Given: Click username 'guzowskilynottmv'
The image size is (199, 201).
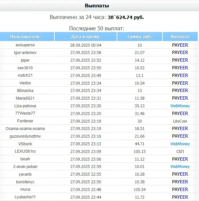Looking at the screenshot, I should pyautogui.click(x=25, y=136).
